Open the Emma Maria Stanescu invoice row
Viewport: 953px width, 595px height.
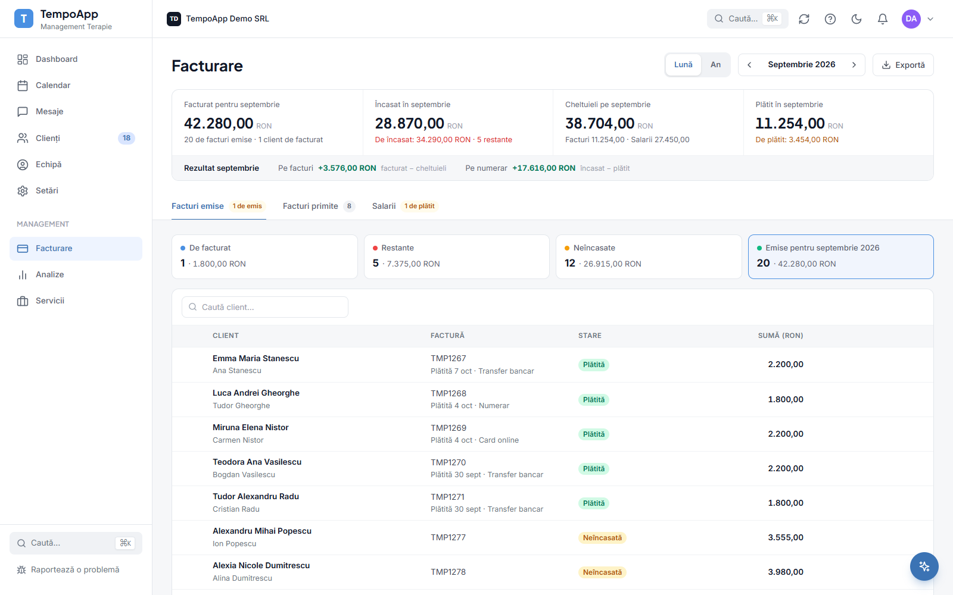click(x=553, y=365)
